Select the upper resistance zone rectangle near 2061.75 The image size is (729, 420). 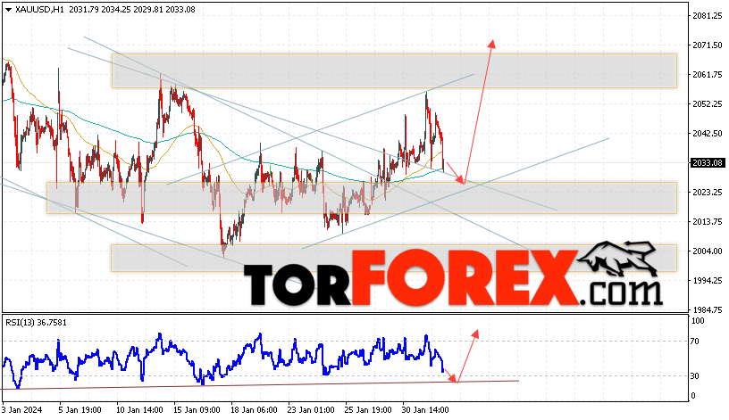(x=394, y=70)
